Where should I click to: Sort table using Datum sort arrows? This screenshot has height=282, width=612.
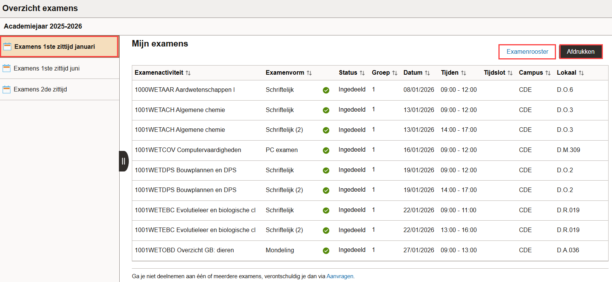427,73
